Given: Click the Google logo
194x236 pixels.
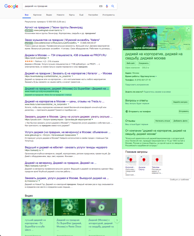Looking at the screenshot, I should (11, 6).
